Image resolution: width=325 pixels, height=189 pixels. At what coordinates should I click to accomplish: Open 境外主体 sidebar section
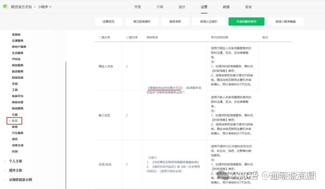tap(16, 170)
